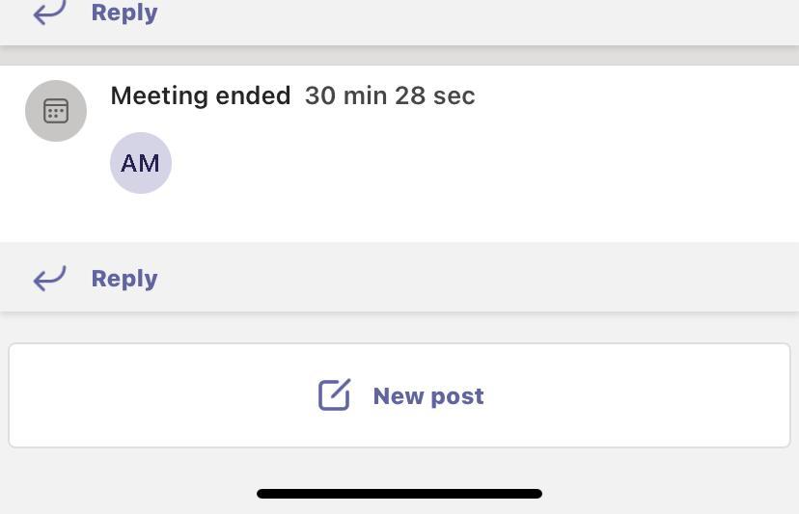Click the Reply link under Meeting ended

[x=124, y=278]
